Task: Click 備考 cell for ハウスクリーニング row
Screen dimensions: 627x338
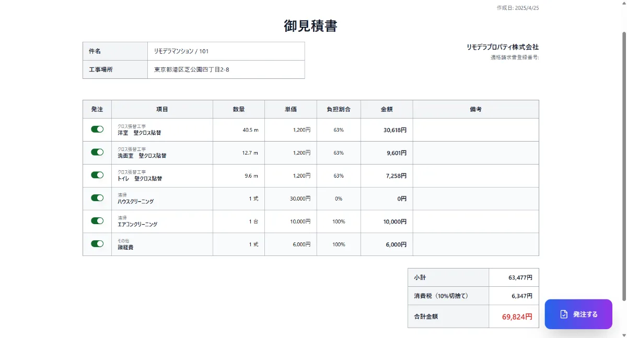Action: [x=475, y=199]
